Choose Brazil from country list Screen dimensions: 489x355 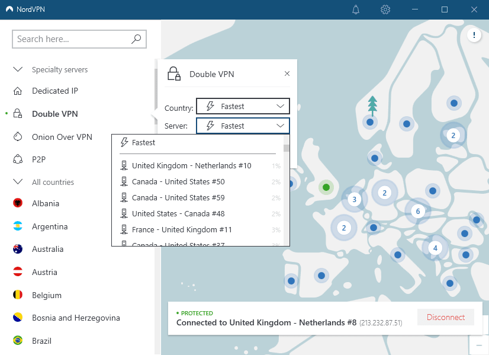(x=42, y=341)
